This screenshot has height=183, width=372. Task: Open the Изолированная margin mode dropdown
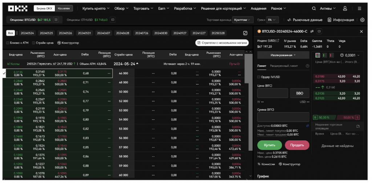pyautogui.click(x=283, y=55)
